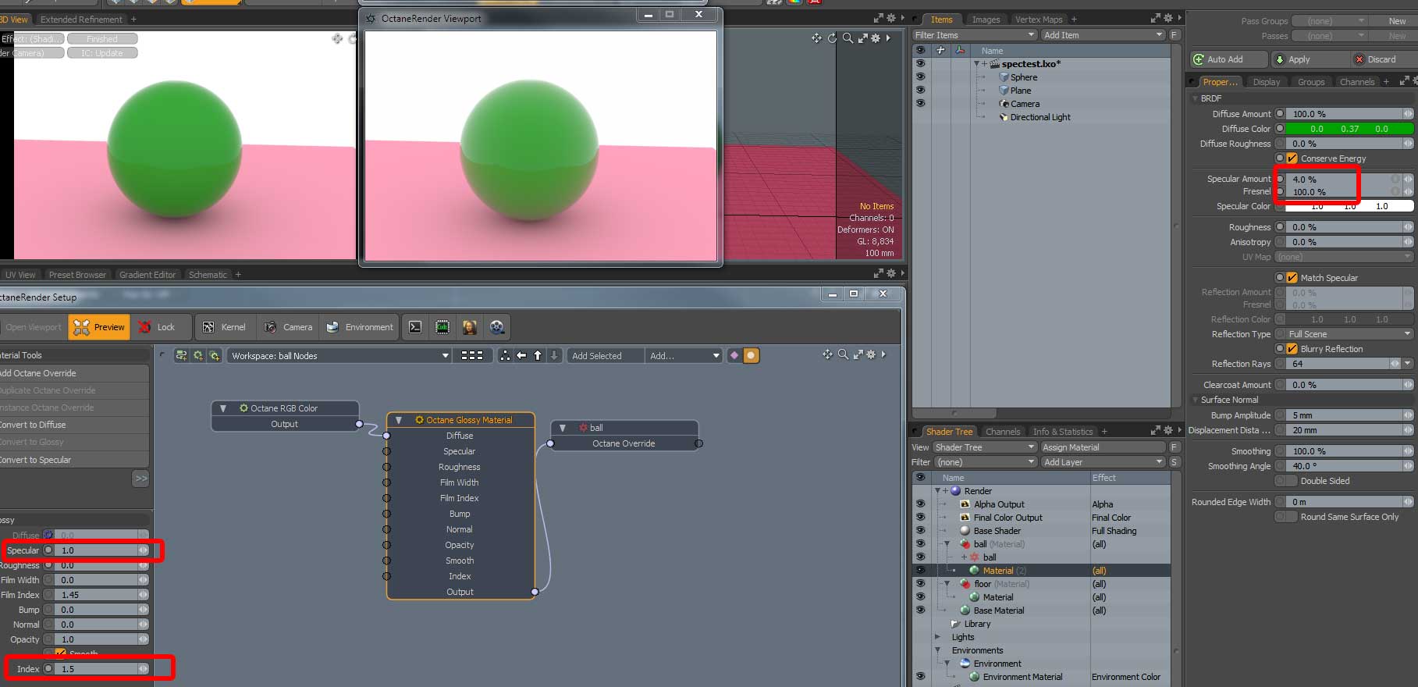The width and height of the screenshot is (1418, 687).
Task: Click the first add-node icon left of Workspace dropdown
Action: [181, 355]
